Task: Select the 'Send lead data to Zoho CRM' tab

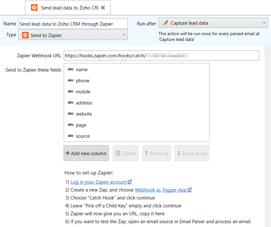Action: coord(68,8)
